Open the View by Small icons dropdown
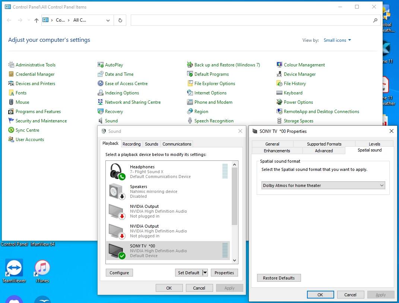This screenshot has height=303, width=399. click(337, 40)
